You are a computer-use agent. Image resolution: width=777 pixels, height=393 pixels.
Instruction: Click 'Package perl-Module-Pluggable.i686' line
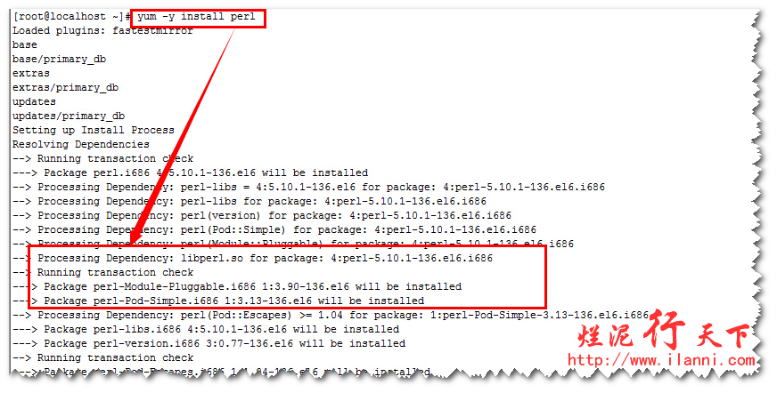click(x=237, y=286)
